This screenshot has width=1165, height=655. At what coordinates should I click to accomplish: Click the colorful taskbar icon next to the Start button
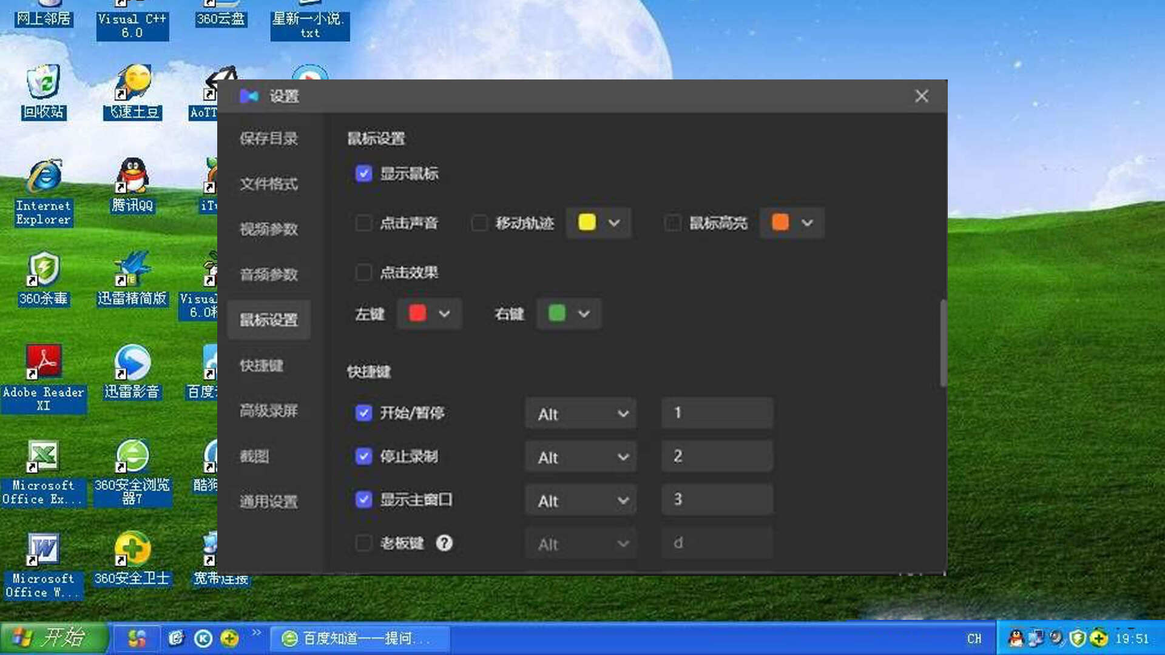[137, 638]
